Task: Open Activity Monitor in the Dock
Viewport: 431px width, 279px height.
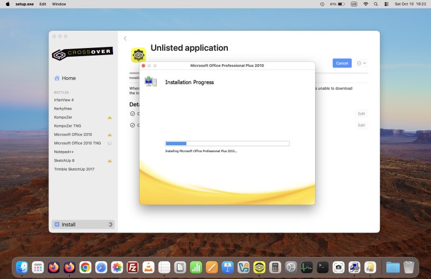Action: tap(307, 267)
